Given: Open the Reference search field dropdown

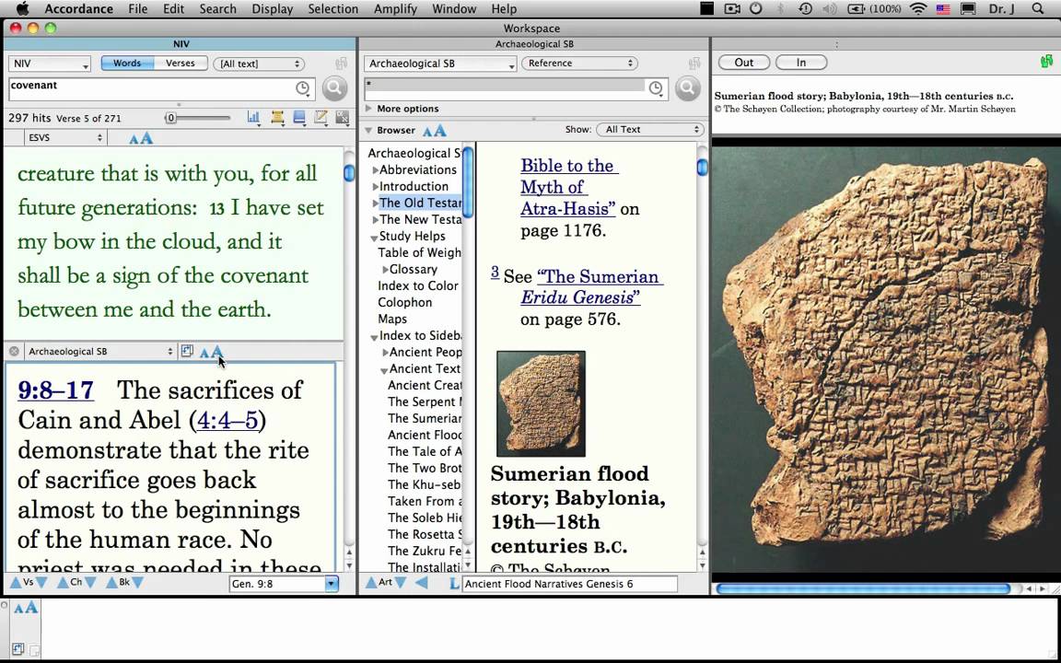Looking at the screenshot, I should (x=580, y=63).
